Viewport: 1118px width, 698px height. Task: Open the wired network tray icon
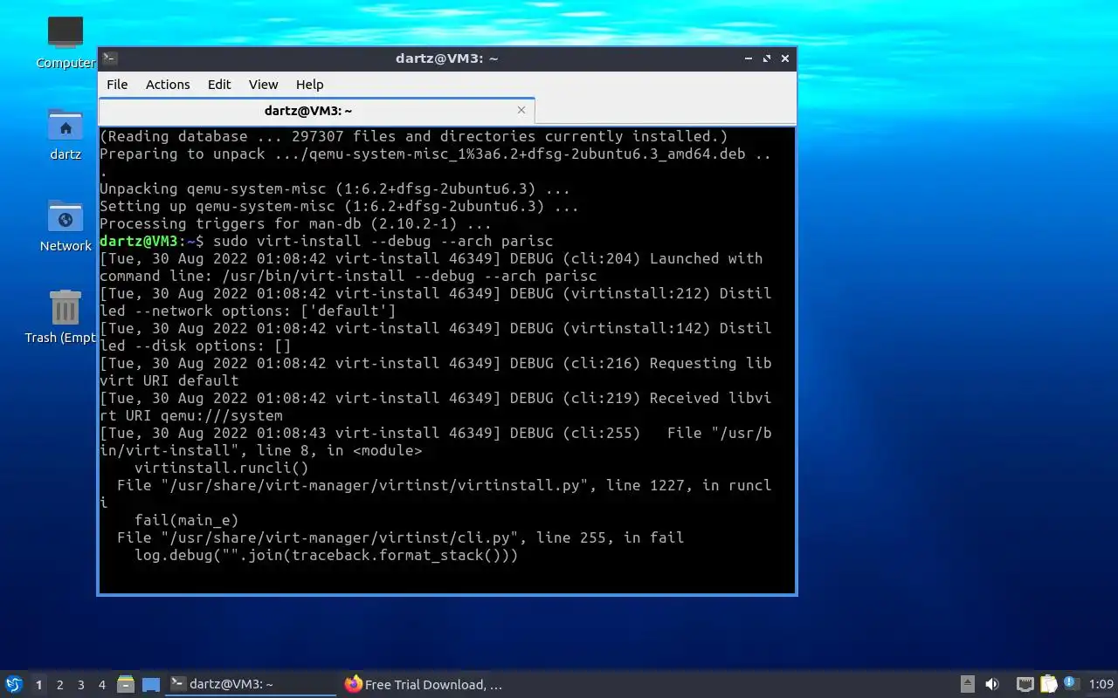pyautogui.click(x=1025, y=685)
